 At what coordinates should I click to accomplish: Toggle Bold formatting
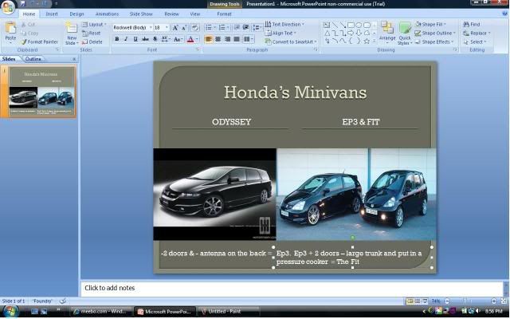click(117, 39)
